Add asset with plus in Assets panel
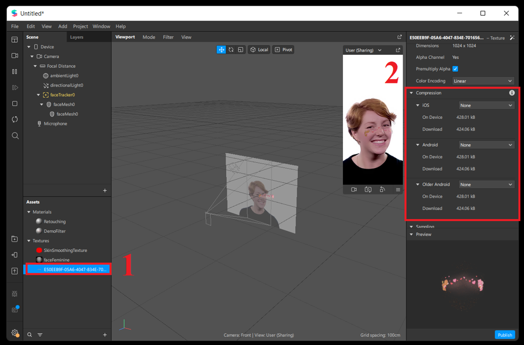The height and width of the screenshot is (345, 524). coord(105,335)
